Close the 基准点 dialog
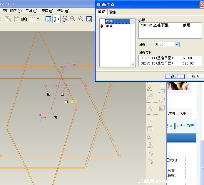 [202, 5]
